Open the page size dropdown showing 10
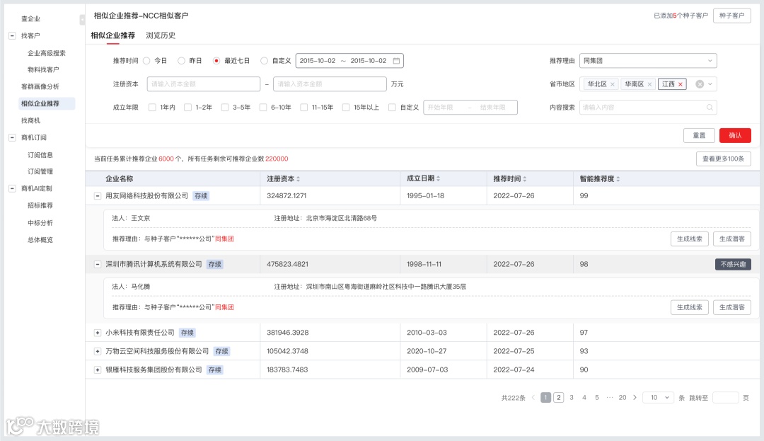The image size is (764, 441). click(x=659, y=398)
